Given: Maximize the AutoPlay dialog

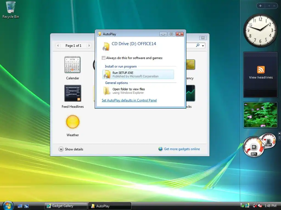Looking at the screenshot, I should pyautogui.click(x=171, y=34).
